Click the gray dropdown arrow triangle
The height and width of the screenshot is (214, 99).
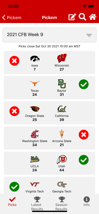pyautogui.click(x=89, y=35)
